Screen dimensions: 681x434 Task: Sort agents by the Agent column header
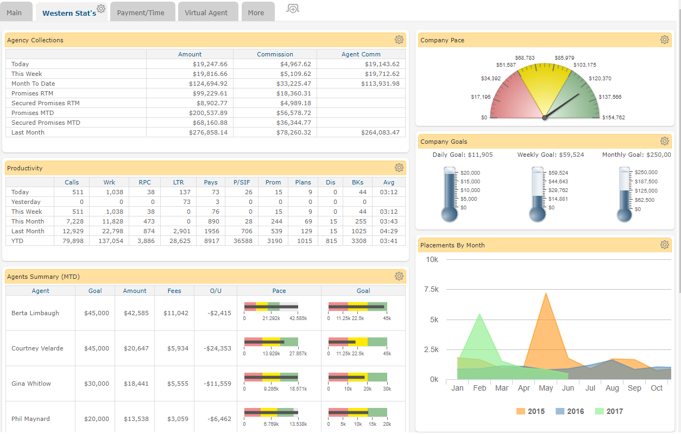(x=41, y=291)
